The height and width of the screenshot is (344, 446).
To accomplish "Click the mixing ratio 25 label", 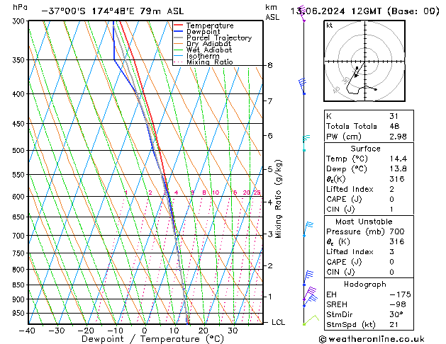I will pyautogui.click(x=257, y=193).
